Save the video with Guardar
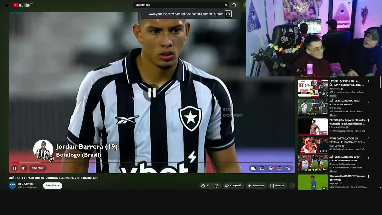Image resolution: width=382 pixels, height=215 pixels. pyautogui.click(x=277, y=185)
